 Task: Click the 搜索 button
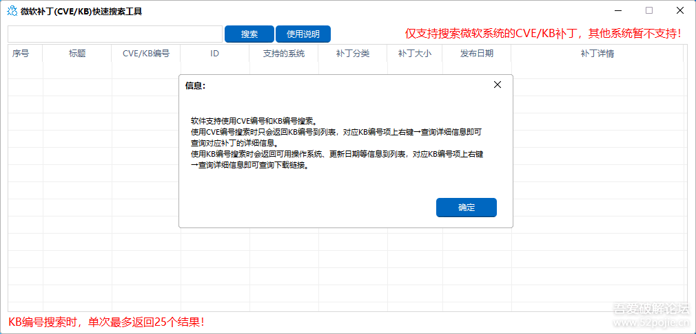[249, 34]
